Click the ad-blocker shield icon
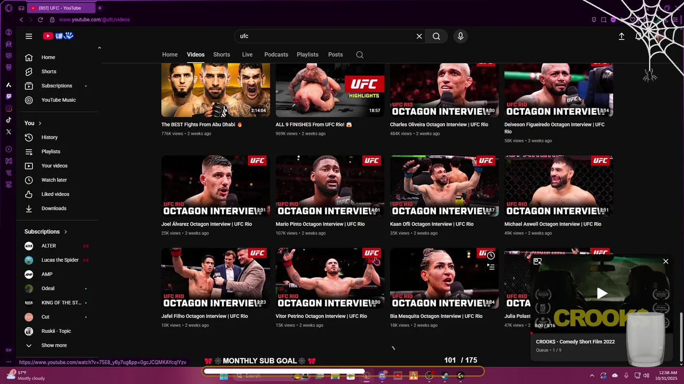684x384 pixels. 613,20
